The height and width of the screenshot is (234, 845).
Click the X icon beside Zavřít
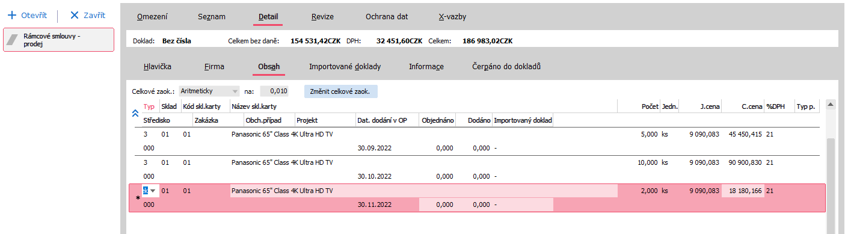click(x=75, y=15)
